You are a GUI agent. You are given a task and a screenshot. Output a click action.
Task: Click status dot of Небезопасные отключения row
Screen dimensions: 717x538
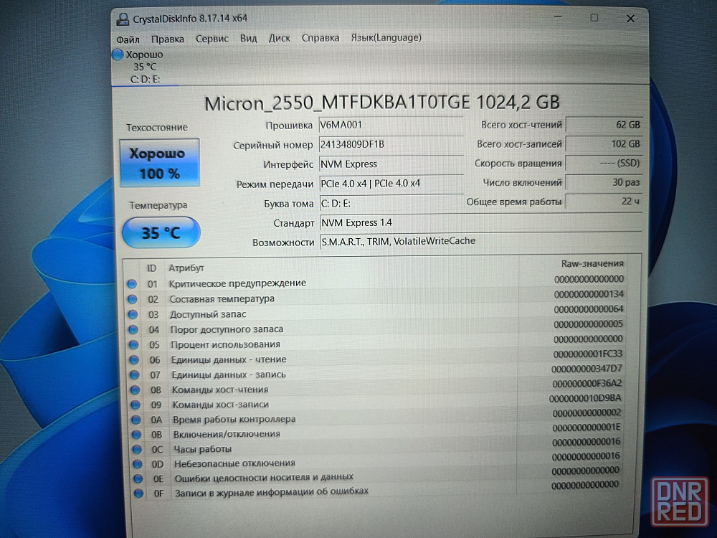pyautogui.click(x=138, y=464)
